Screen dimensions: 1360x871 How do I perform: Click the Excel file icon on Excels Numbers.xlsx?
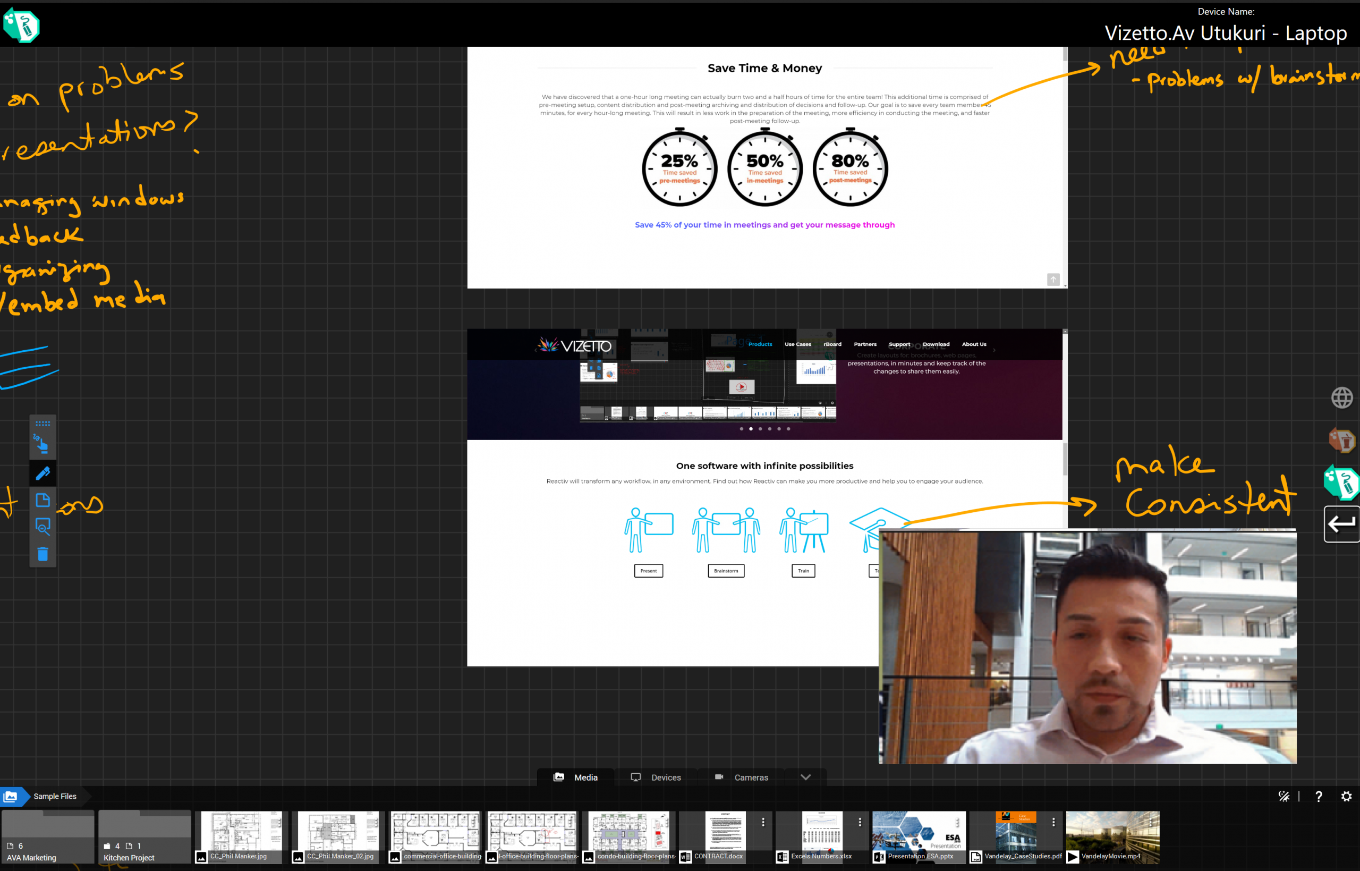click(783, 857)
